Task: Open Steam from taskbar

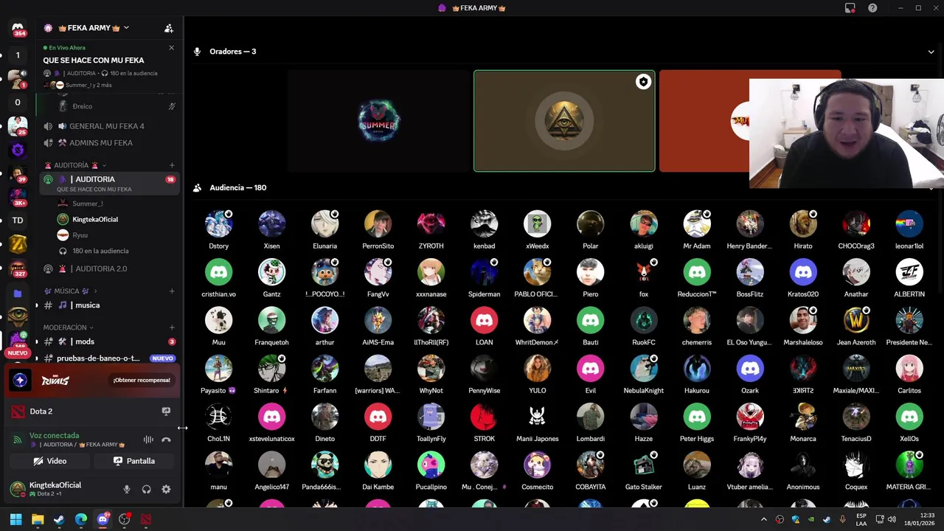Action: pyautogui.click(x=59, y=519)
